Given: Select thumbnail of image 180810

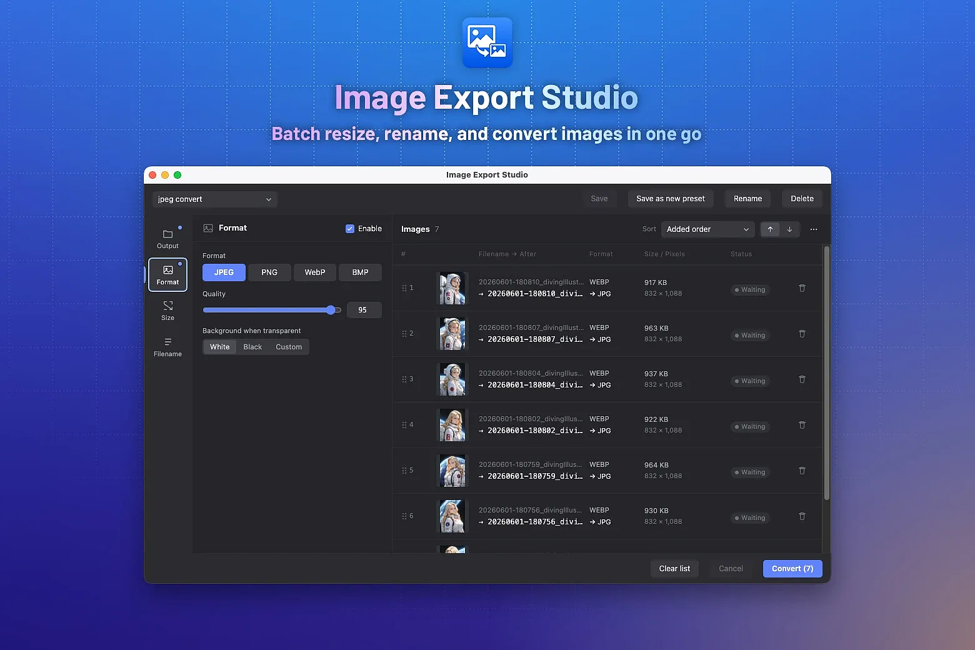Looking at the screenshot, I should (452, 288).
